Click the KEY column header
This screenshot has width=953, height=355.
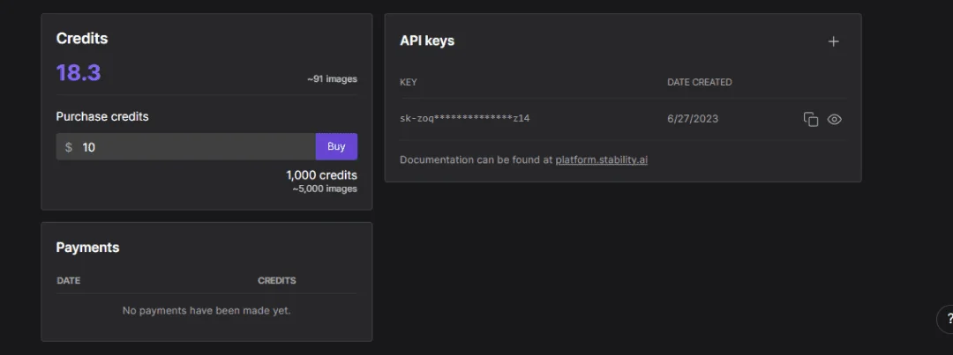(x=409, y=82)
